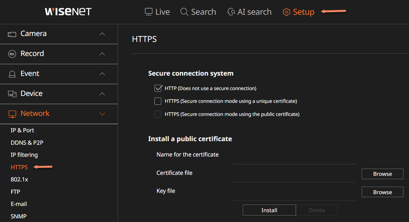Click the Setup gear icon

pos(286,12)
